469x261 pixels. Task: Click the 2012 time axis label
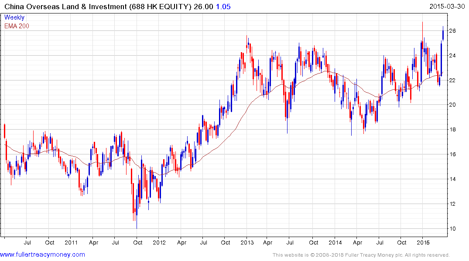pyautogui.click(x=159, y=242)
